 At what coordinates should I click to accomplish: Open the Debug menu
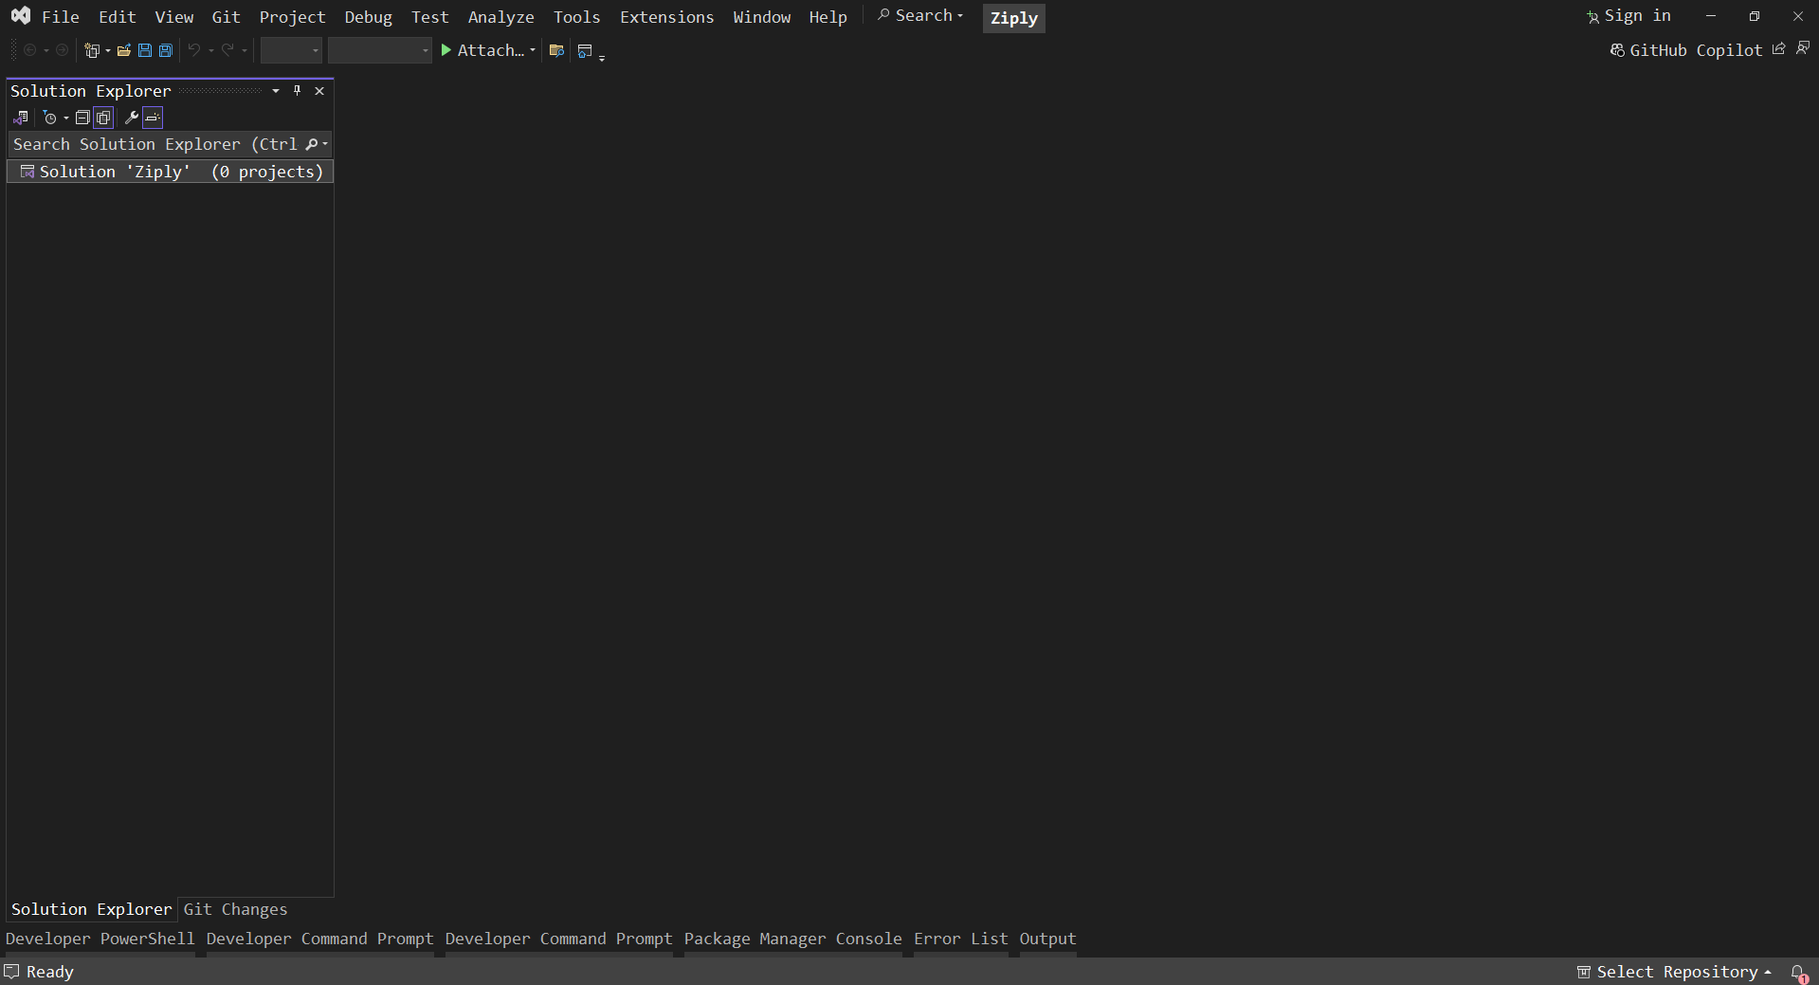(x=368, y=17)
